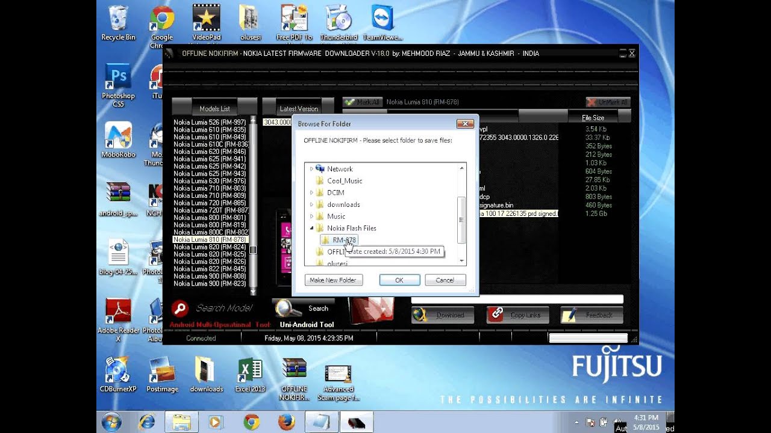
Task: Select Nokia Lumia 630 (RM-976) model
Action: point(210,181)
